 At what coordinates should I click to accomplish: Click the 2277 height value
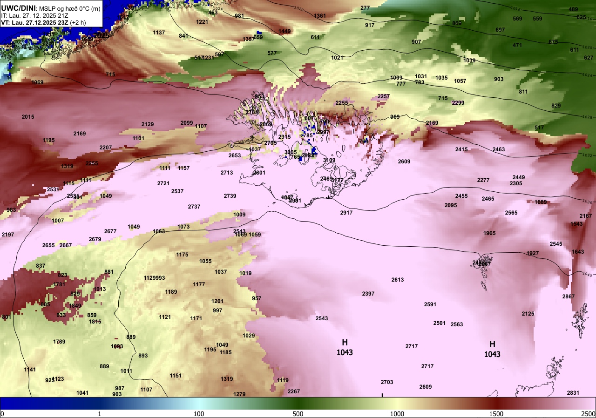[483, 180]
